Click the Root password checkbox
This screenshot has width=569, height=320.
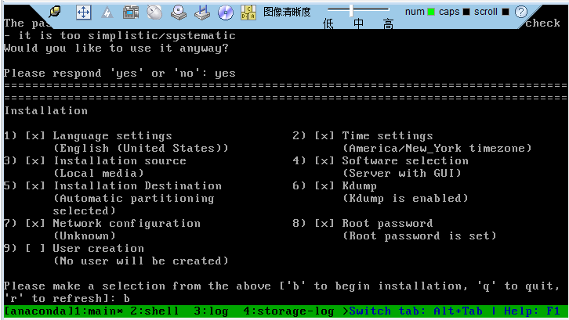point(324,223)
